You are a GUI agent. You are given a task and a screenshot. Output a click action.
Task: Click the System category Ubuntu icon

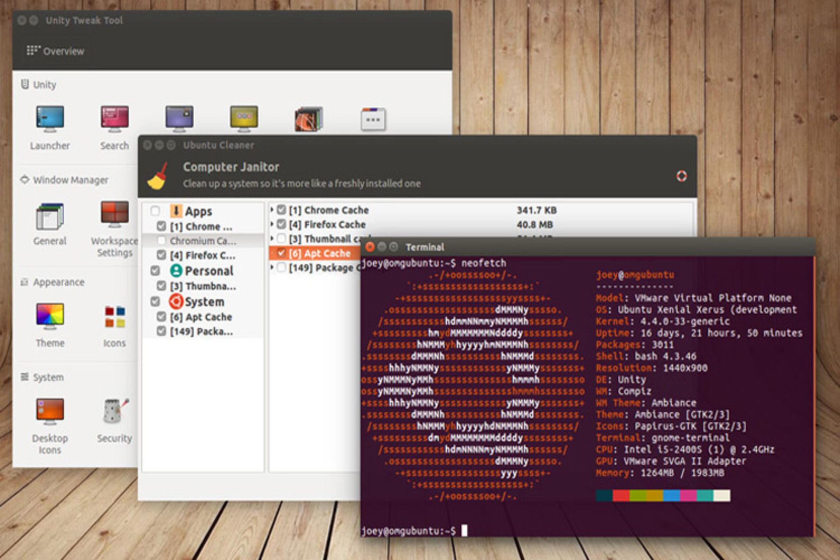[176, 301]
